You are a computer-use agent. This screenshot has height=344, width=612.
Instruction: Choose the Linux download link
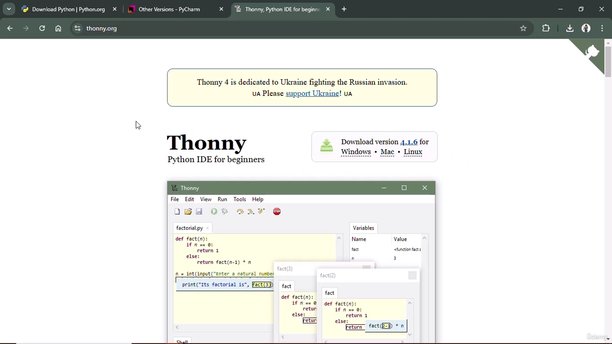[x=413, y=152]
